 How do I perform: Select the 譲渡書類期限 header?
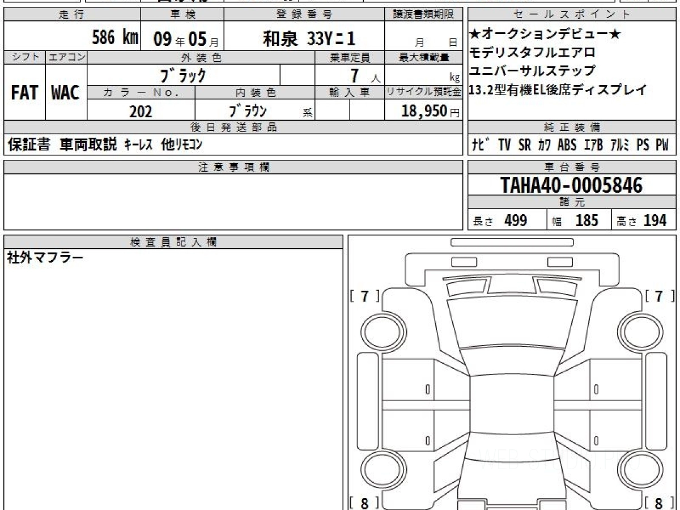(x=424, y=15)
